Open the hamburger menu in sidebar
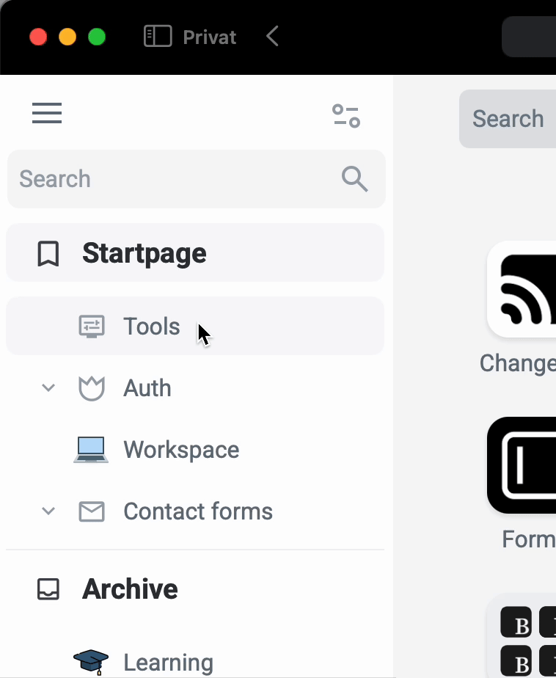The image size is (556, 678). click(47, 114)
